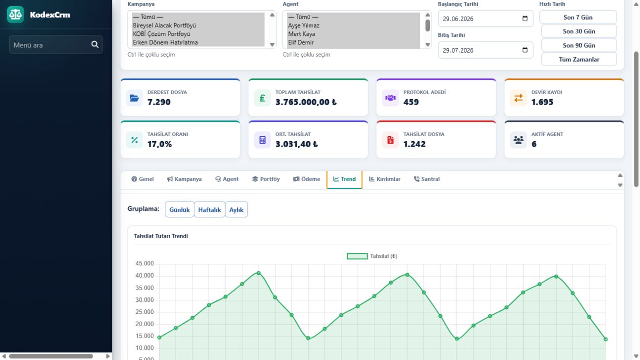Click the search magnifier icon in menu
This screenshot has width=640, height=360.
95,44
